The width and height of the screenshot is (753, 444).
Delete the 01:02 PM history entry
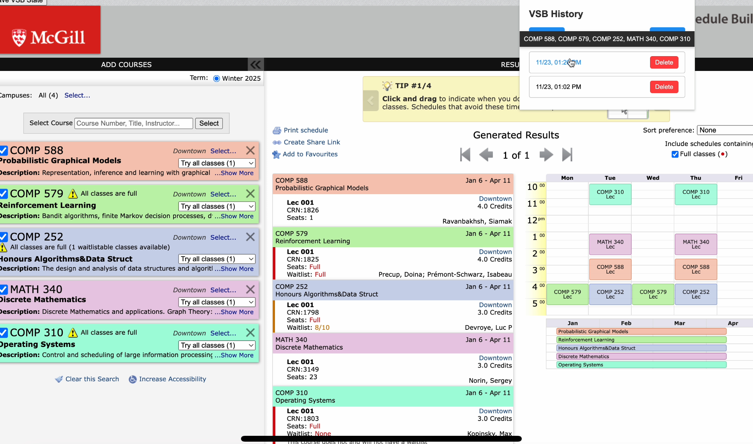click(x=664, y=87)
